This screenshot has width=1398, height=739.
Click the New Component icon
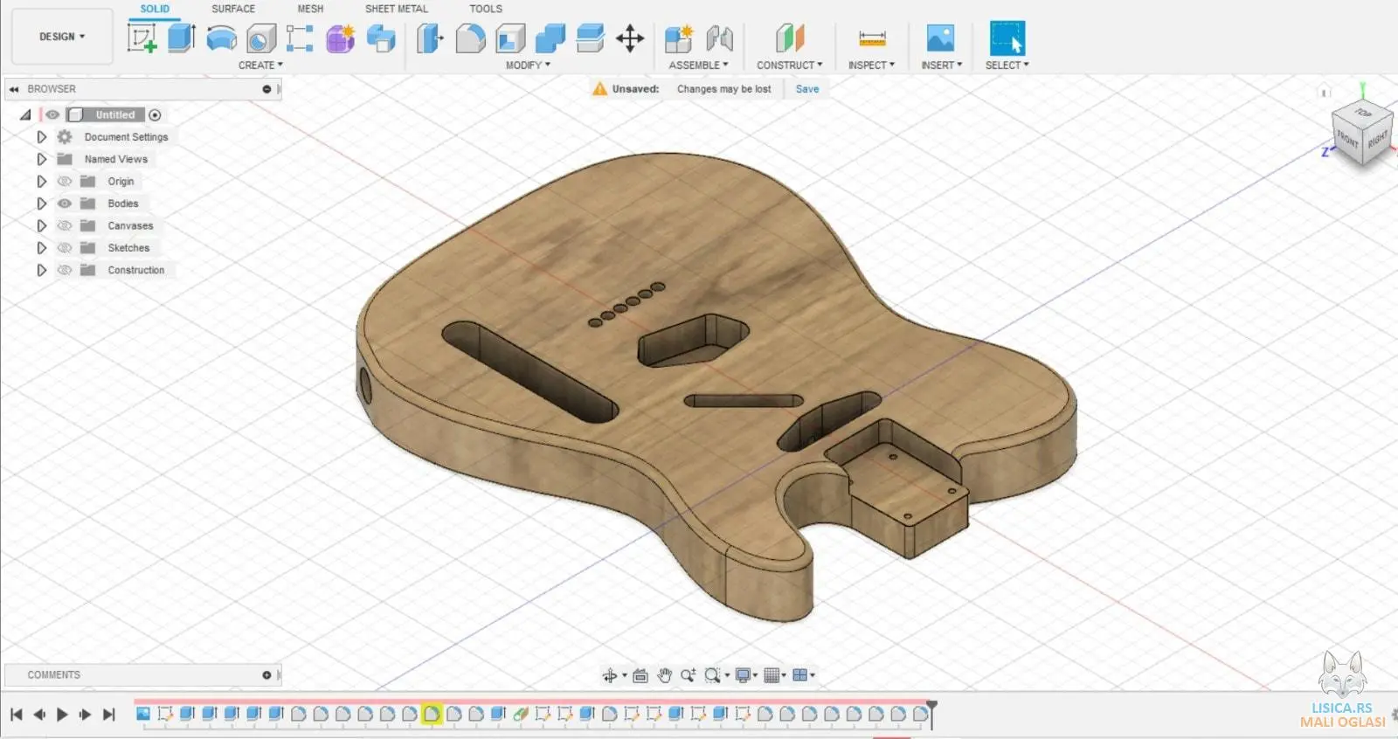pos(679,38)
